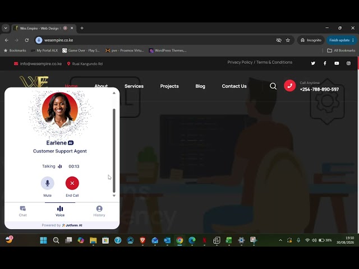This screenshot has width=359, height=269.
Task: End the call with Earlene
Action: [x=72, y=183]
